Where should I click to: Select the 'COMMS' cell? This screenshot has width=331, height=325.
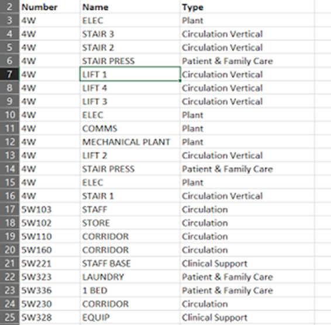click(130, 128)
